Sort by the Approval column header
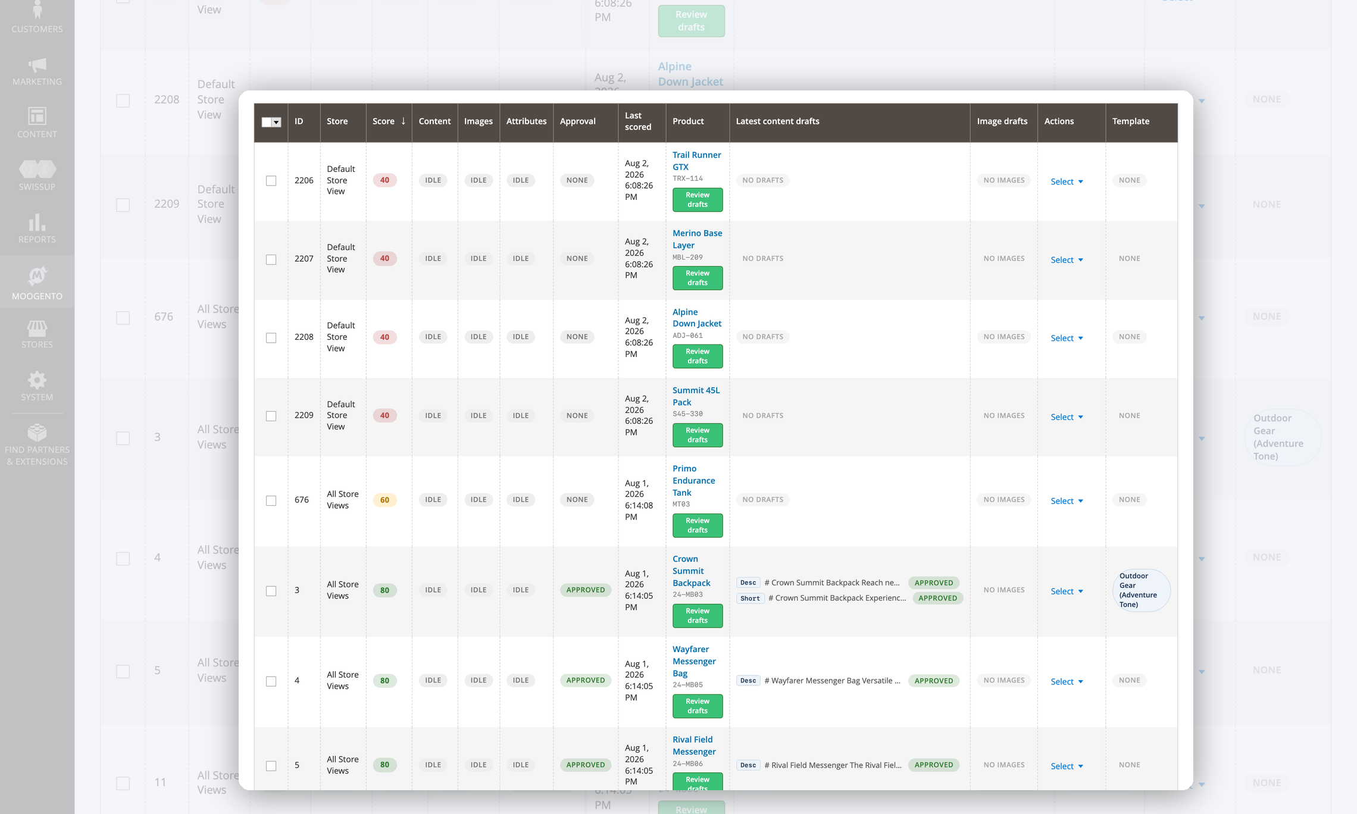This screenshot has width=1357, height=814. [585, 121]
